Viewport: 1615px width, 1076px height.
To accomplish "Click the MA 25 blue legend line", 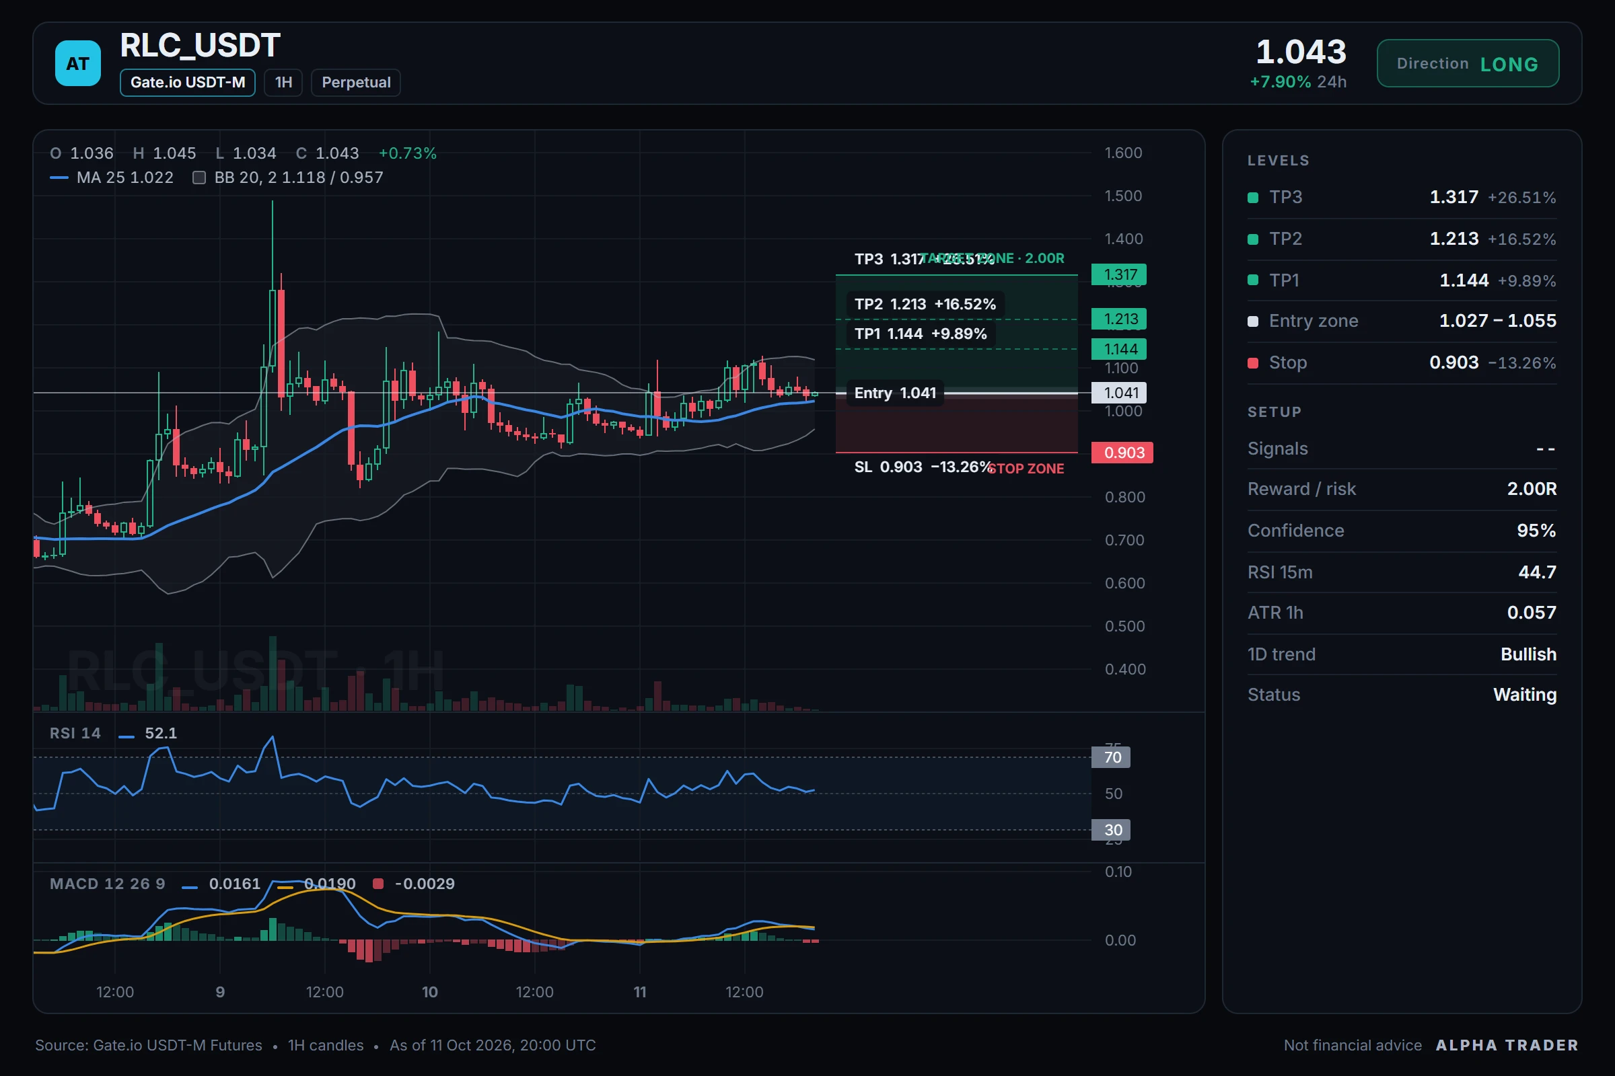I will coord(59,178).
